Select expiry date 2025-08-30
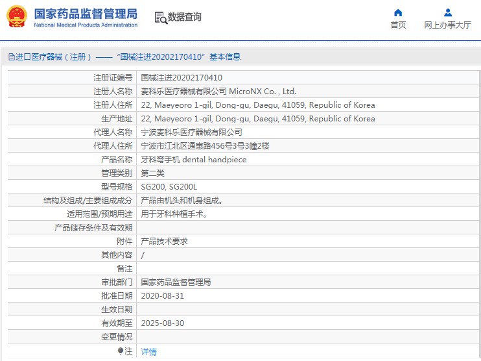 163,323
